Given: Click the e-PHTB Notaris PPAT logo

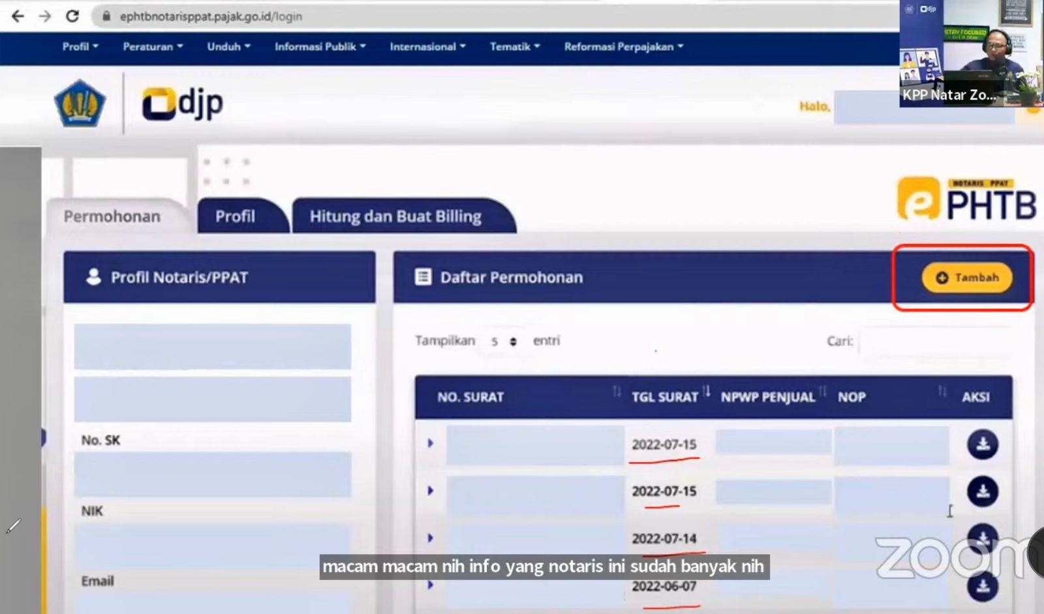Looking at the screenshot, I should point(966,199).
